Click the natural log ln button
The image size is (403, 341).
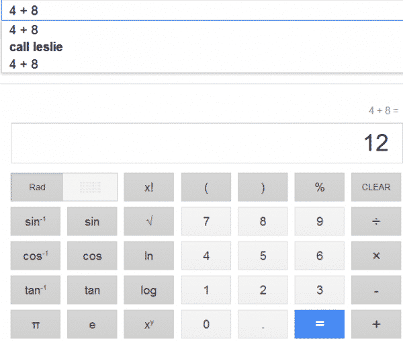148,256
